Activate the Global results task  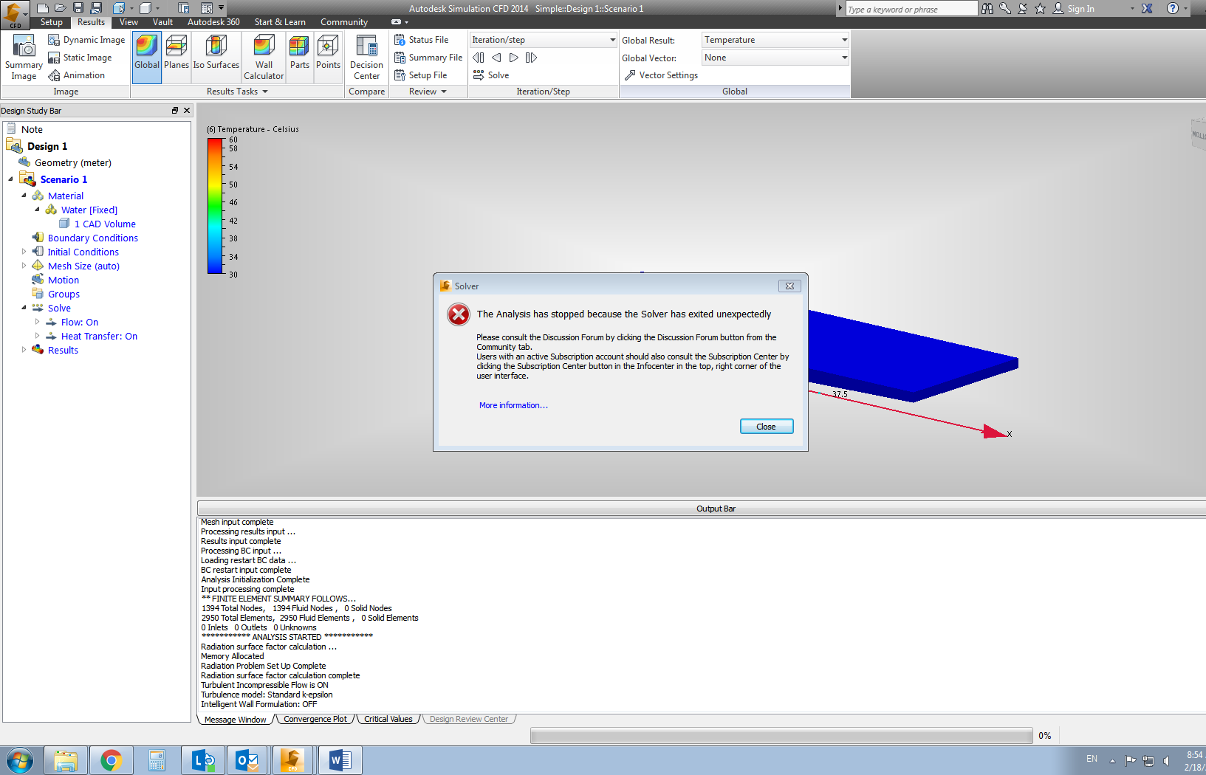(x=147, y=58)
